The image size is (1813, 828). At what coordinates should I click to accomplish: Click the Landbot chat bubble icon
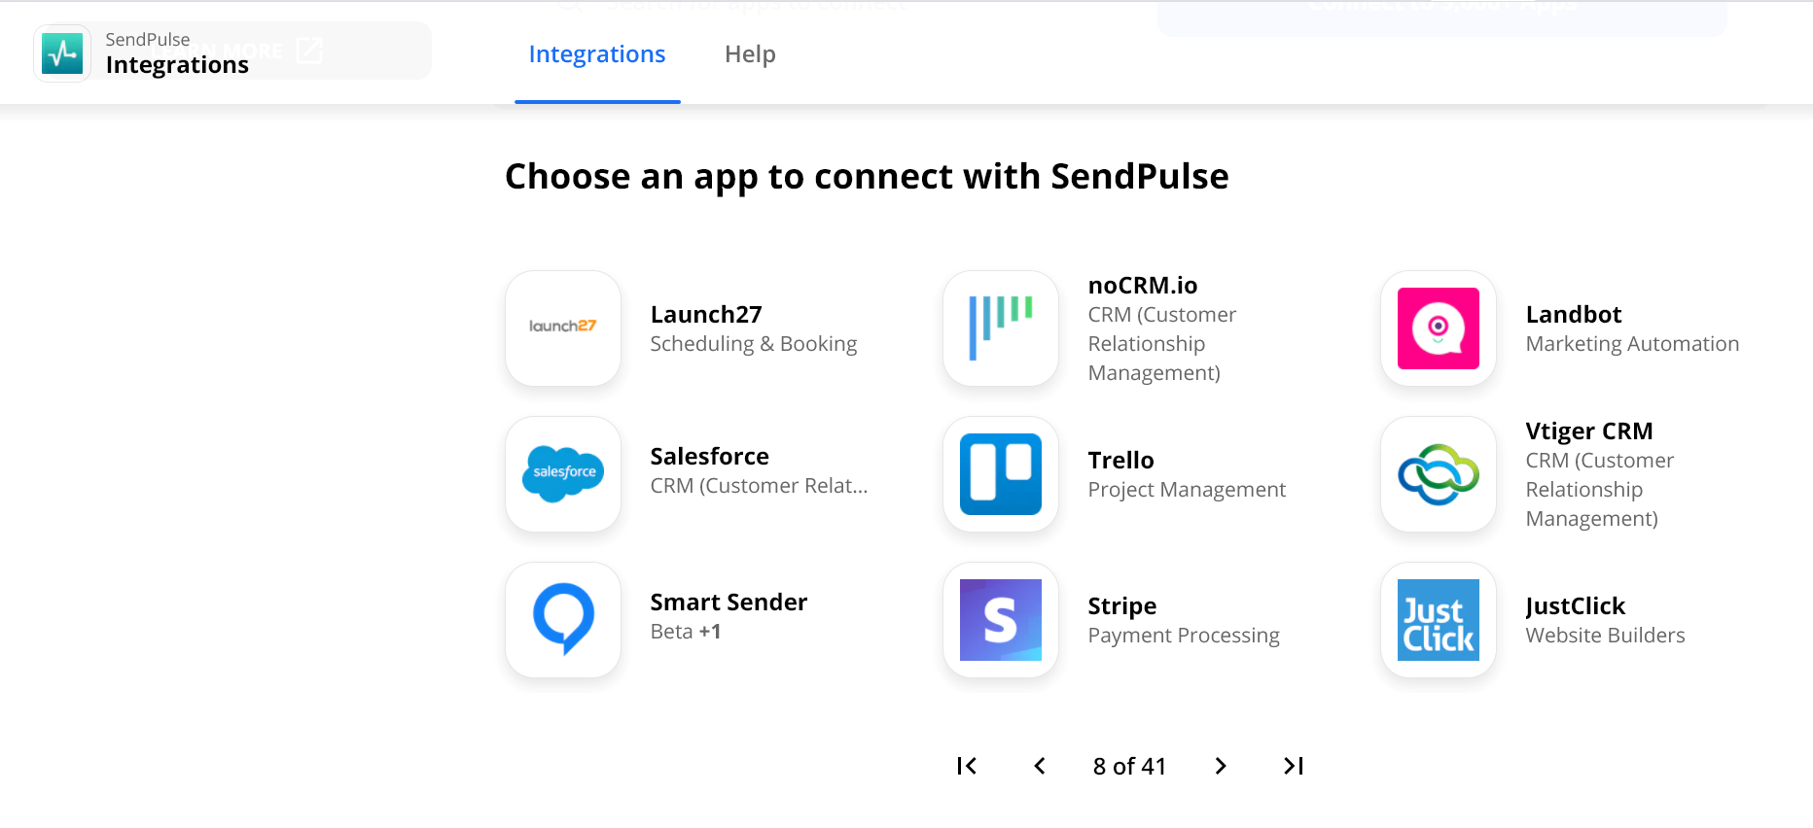pyautogui.click(x=1438, y=328)
